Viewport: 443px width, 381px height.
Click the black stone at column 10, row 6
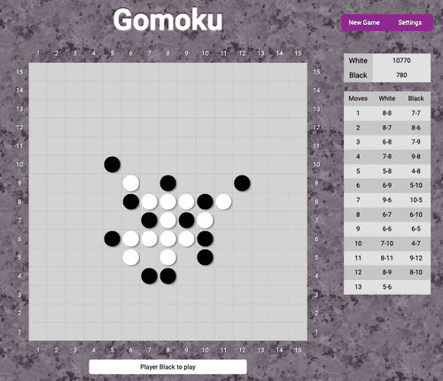tap(205, 238)
